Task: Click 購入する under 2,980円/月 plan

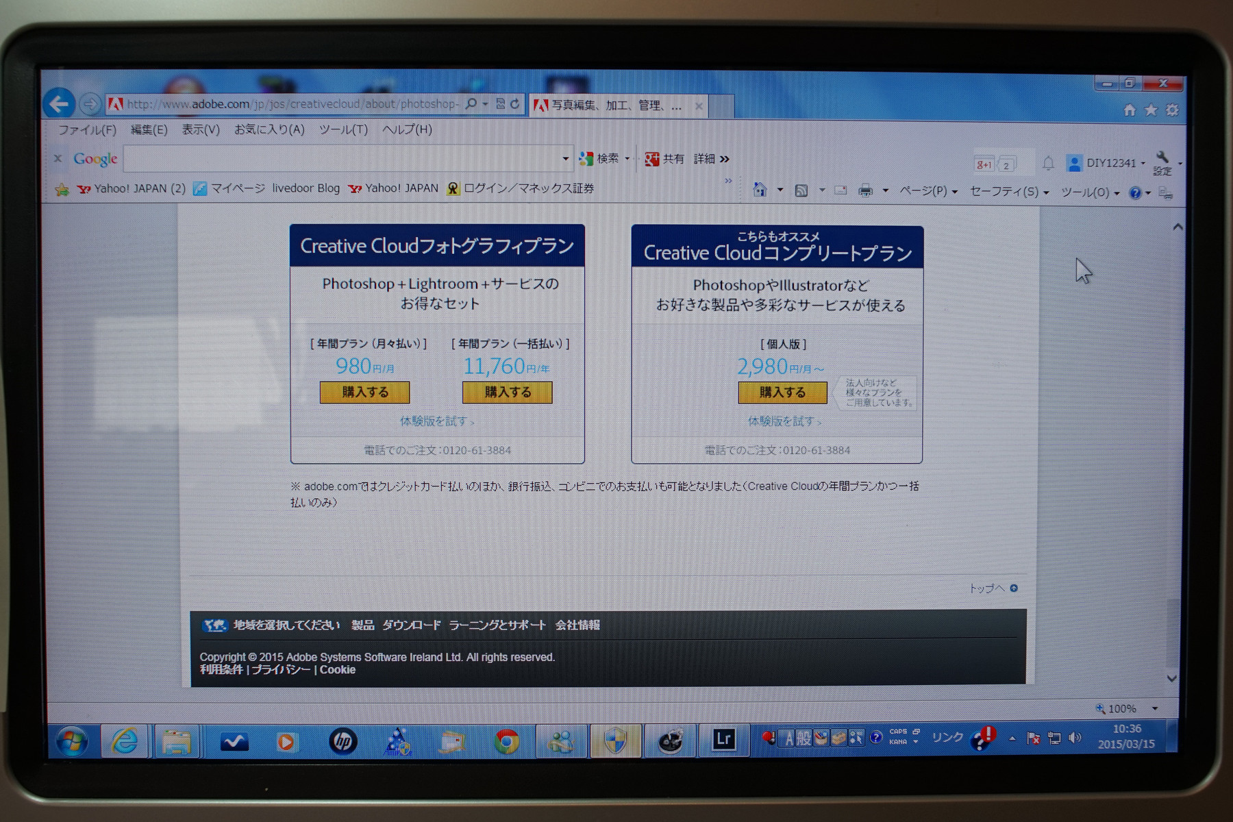Action: (x=782, y=392)
